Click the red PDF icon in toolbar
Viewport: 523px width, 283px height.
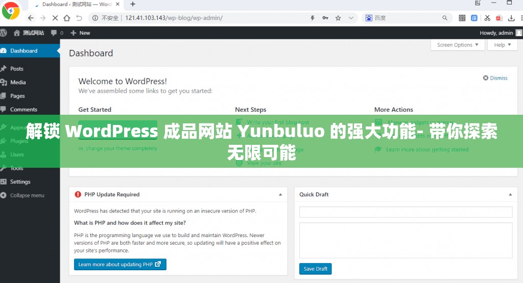tap(499, 18)
